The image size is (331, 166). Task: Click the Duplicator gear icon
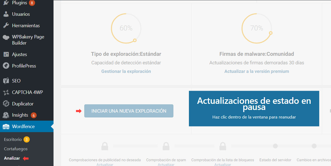6,104
